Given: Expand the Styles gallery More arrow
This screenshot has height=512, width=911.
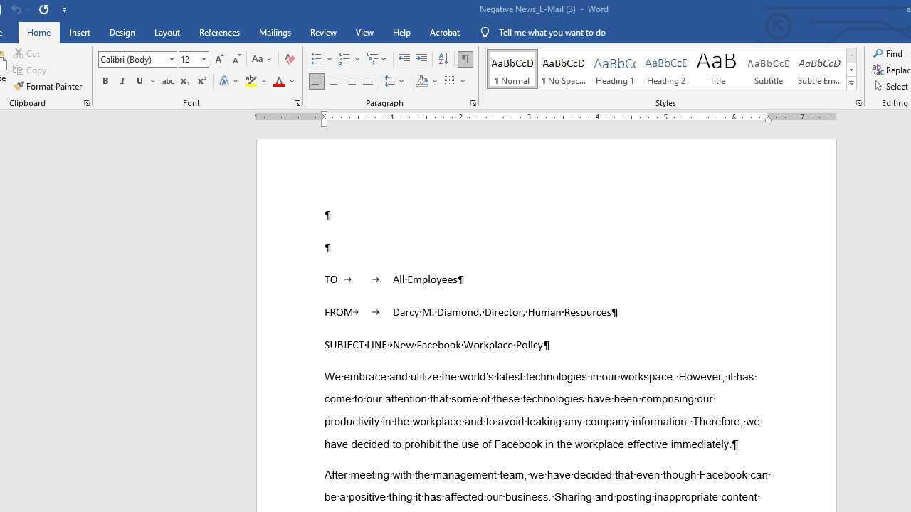Looking at the screenshot, I should point(851,83).
